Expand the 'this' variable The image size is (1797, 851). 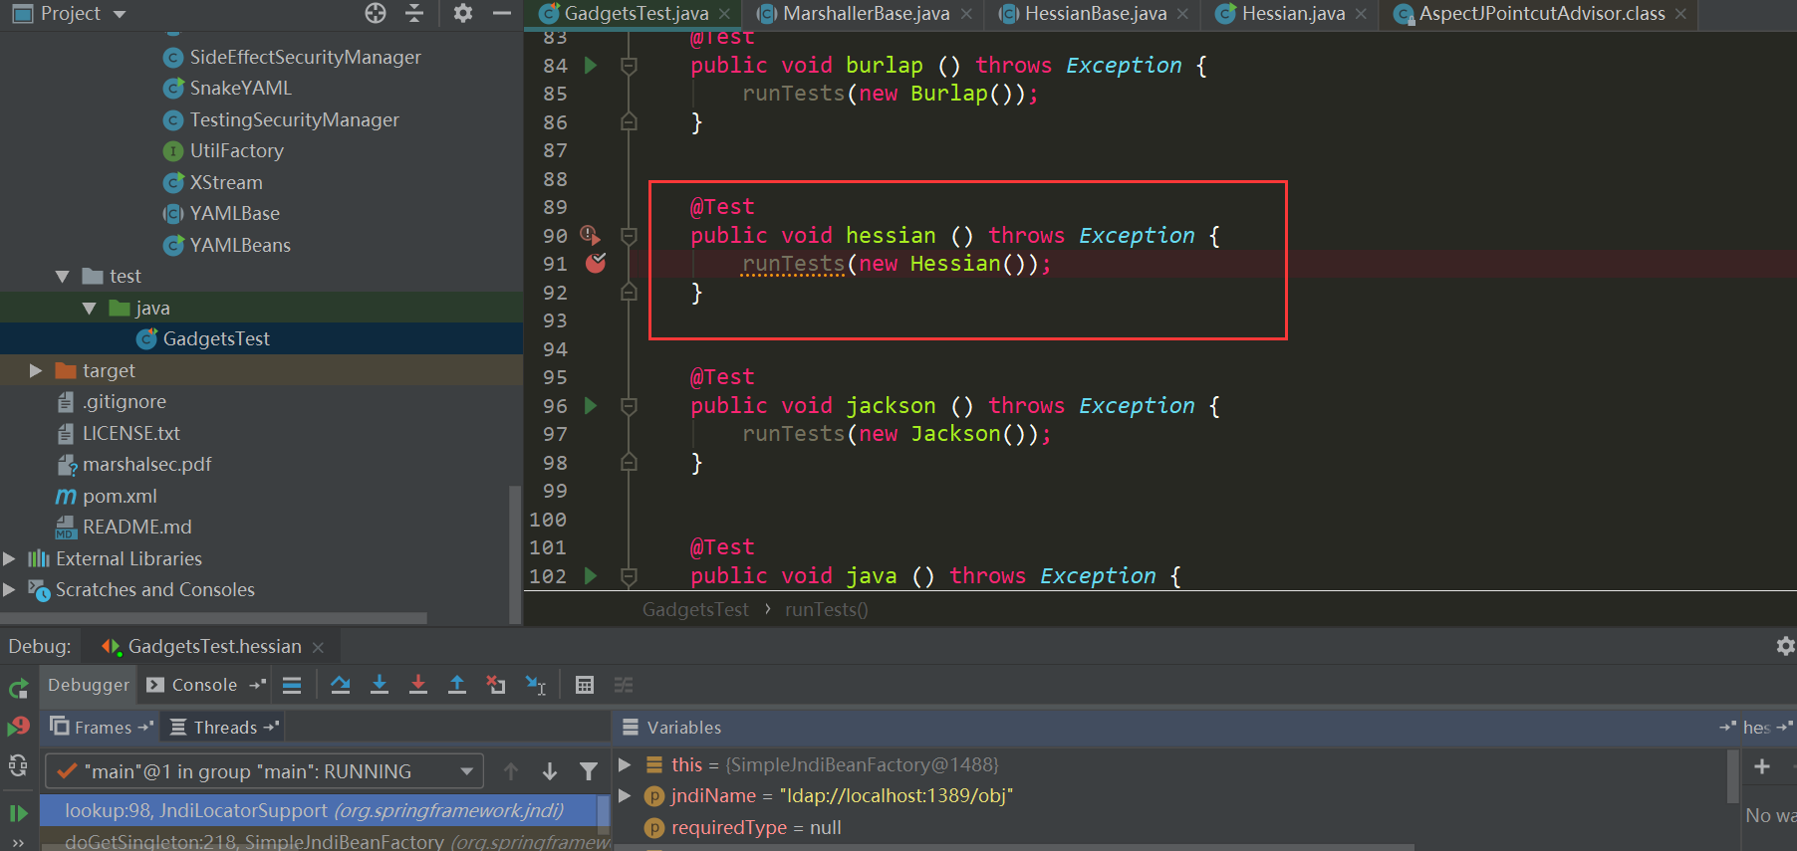(625, 764)
